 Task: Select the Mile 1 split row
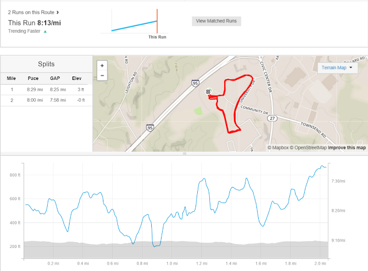click(46, 90)
